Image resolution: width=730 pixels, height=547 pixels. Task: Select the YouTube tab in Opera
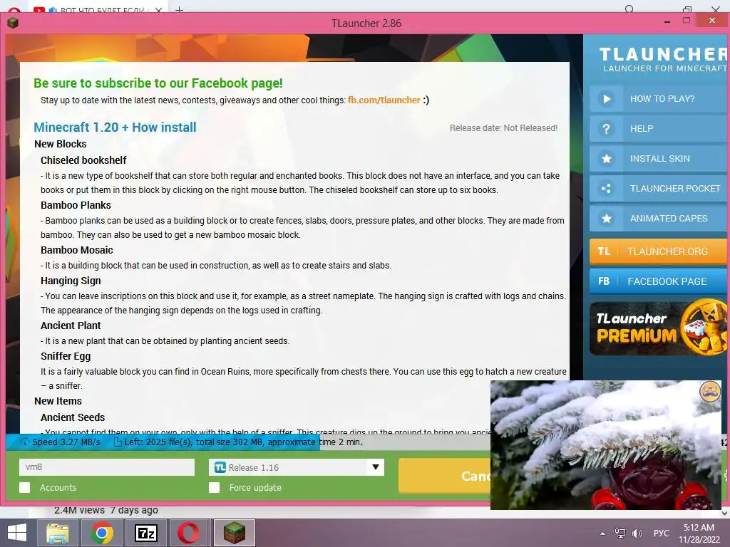point(98,10)
